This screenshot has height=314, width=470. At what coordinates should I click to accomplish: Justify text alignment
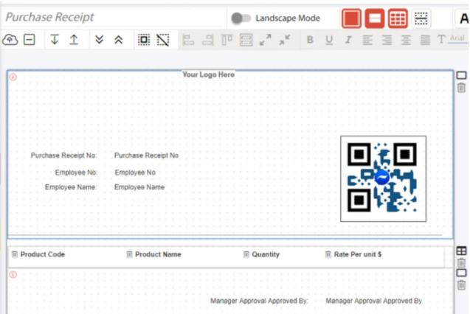pyautogui.click(x=425, y=40)
